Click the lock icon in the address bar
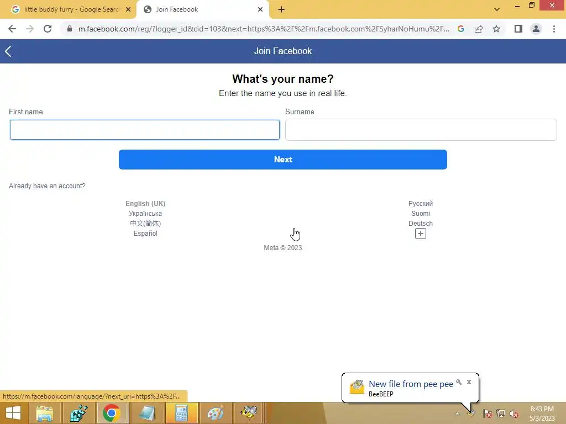Image resolution: width=566 pixels, height=424 pixels. [70, 29]
